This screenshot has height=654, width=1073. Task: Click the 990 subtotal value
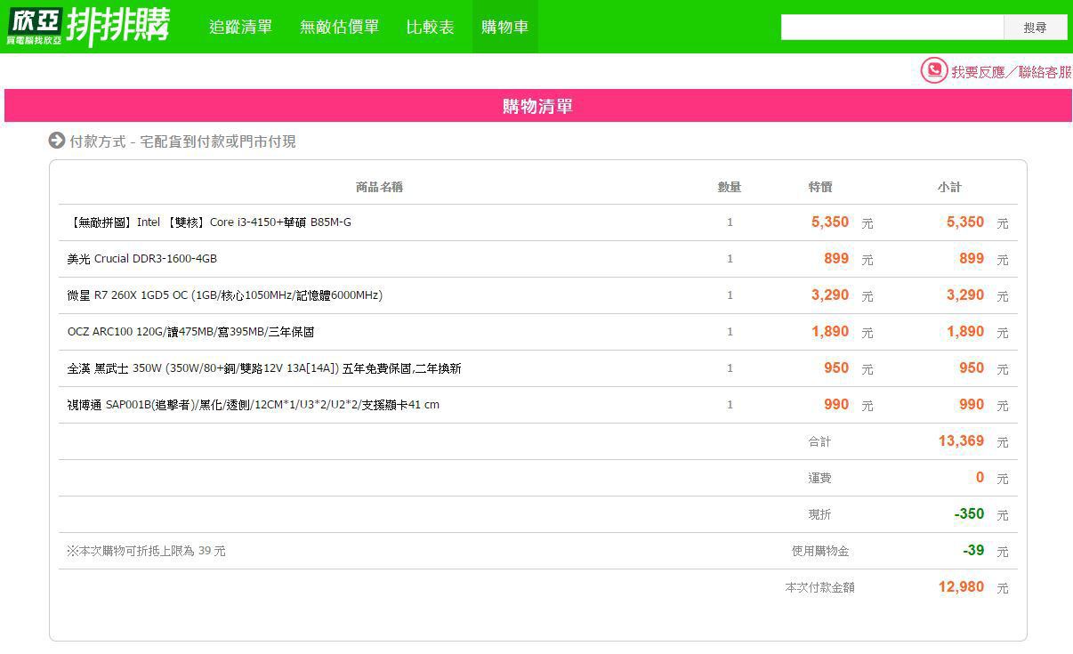(972, 404)
